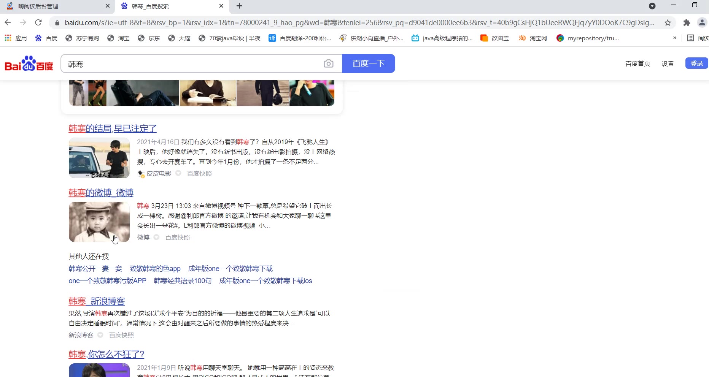Open 天猫 bookmark
Screen dimensions: 709x377
tap(179, 38)
